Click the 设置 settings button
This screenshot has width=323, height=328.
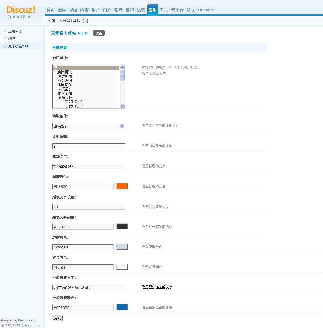[x=99, y=33]
